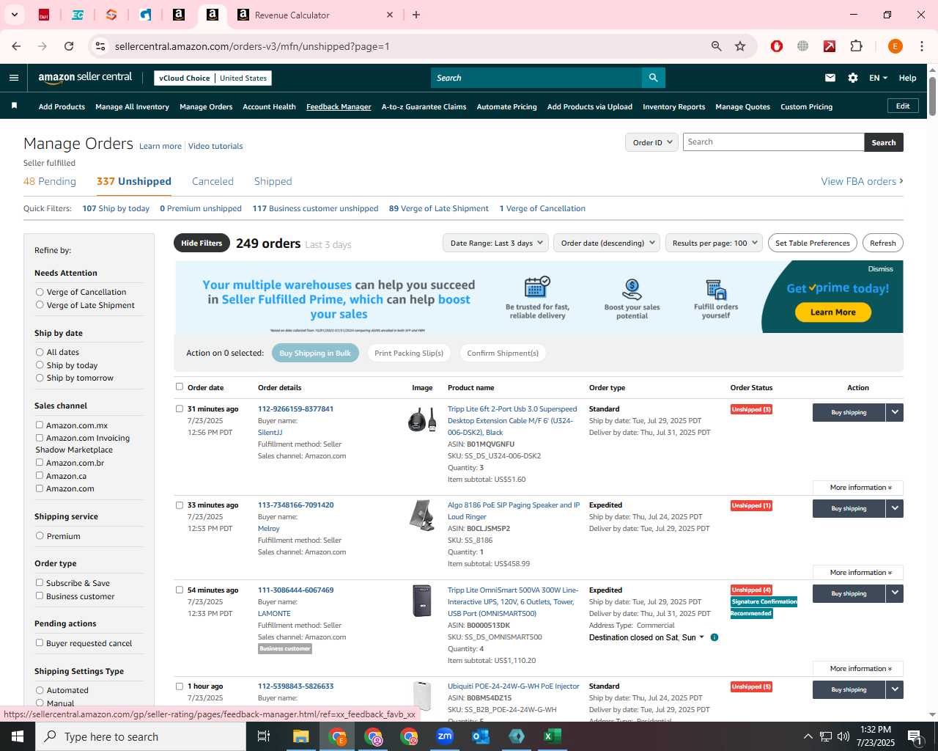Switch to the Shipped tab

[x=273, y=181]
